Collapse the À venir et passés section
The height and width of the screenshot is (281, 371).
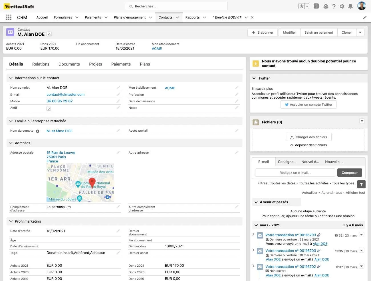point(256,202)
